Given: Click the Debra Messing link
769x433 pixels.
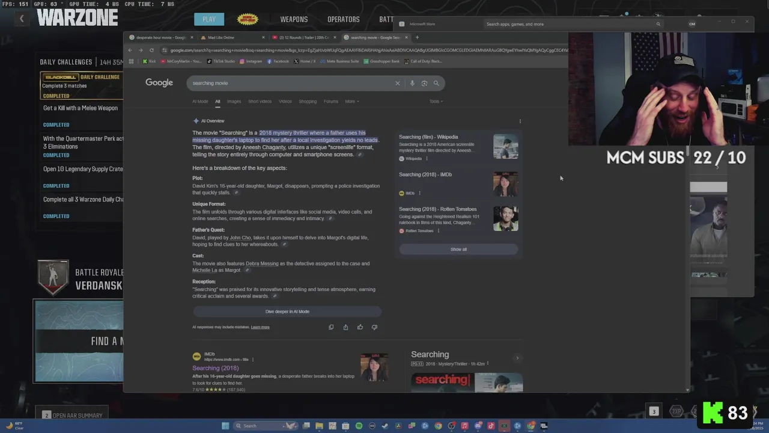Looking at the screenshot, I should pyautogui.click(x=262, y=263).
